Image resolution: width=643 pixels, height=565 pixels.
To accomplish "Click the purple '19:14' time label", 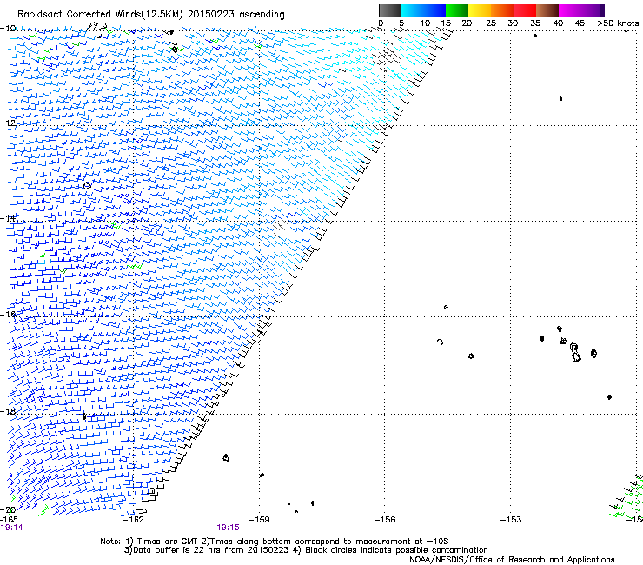I will pyautogui.click(x=12, y=528).
